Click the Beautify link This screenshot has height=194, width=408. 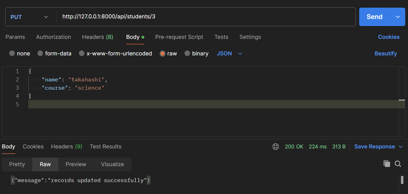(x=386, y=53)
